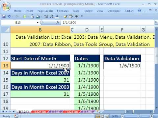Zoom in with the plus button
158x118 pixels.
pos(151,116)
